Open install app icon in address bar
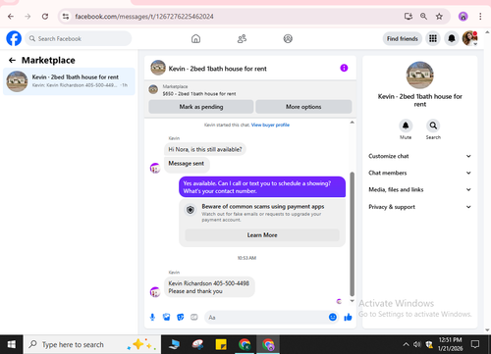The width and height of the screenshot is (491, 354). [409, 17]
